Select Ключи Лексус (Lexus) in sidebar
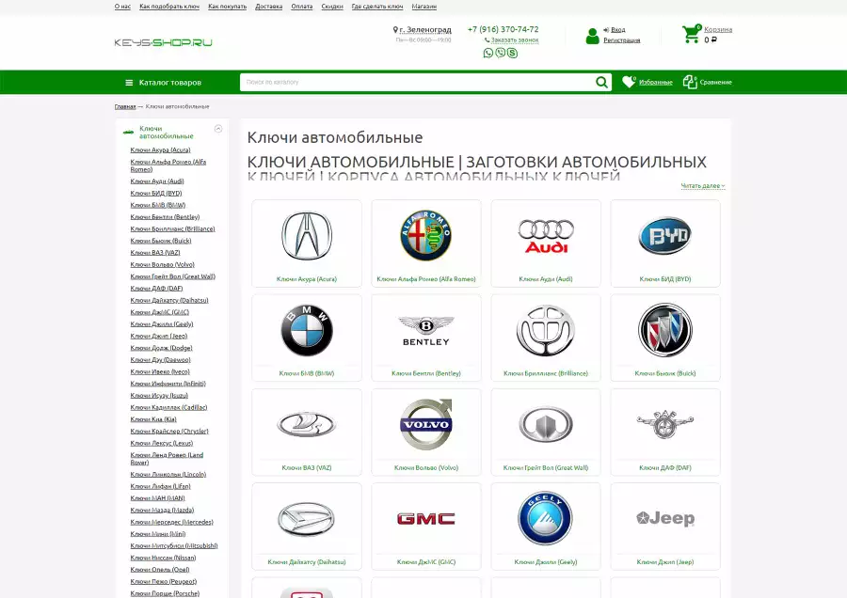847x598 pixels. 162,443
